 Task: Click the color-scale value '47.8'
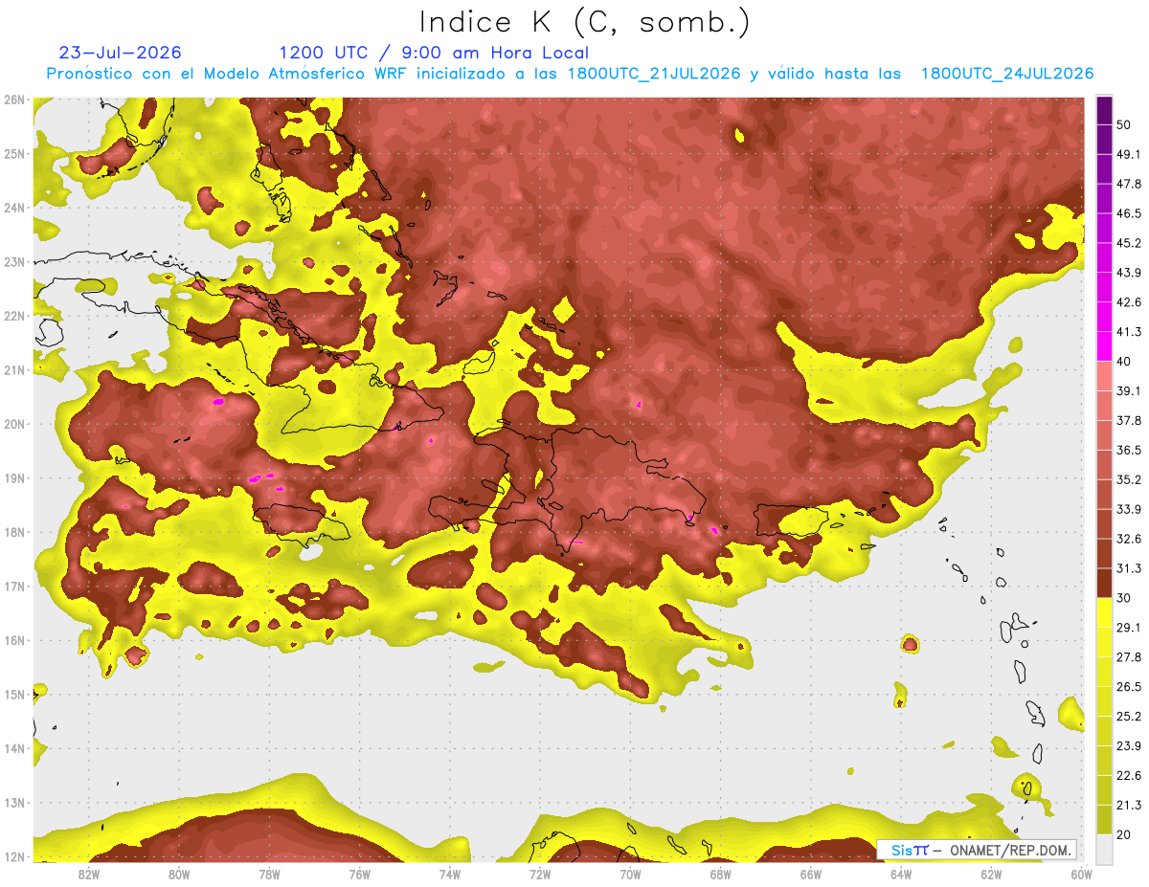pos(1129,184)
